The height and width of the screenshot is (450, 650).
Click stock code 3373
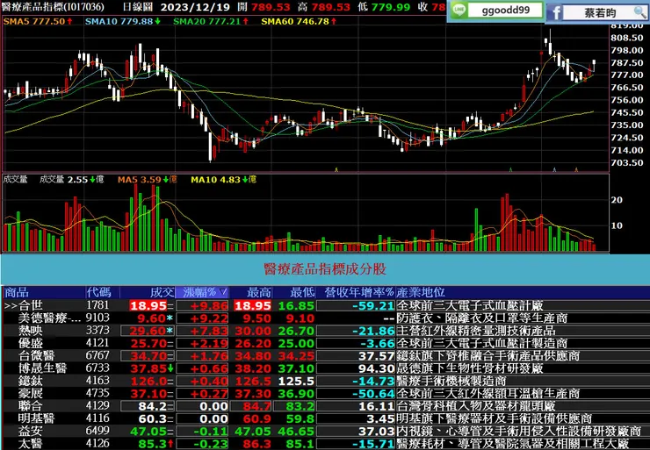point(97,330)
